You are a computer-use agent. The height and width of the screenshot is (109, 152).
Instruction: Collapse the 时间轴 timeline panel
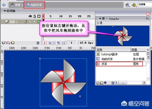[x=5, y=11]
